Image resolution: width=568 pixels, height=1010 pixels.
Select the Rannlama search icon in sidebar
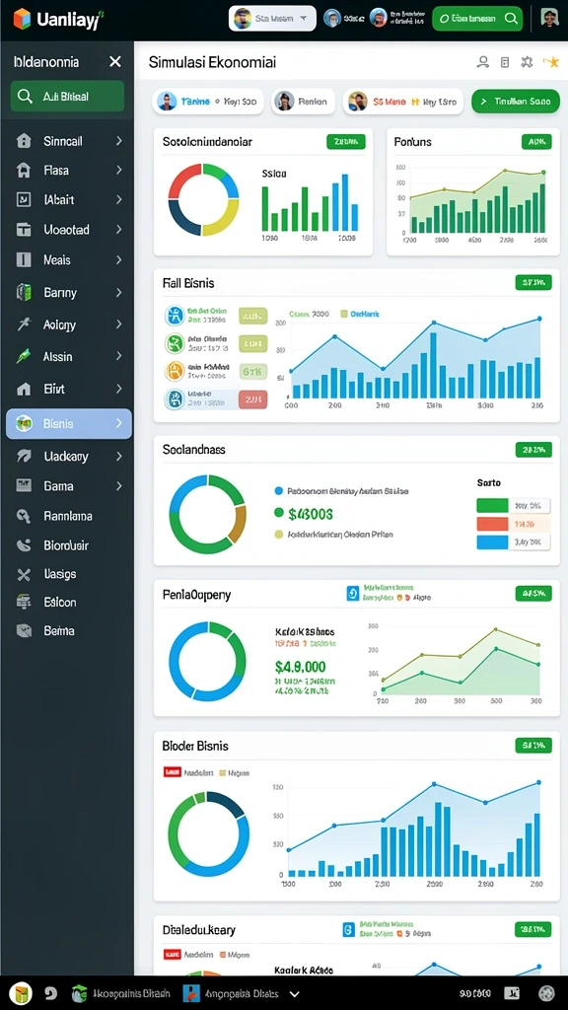coord(24,515)
